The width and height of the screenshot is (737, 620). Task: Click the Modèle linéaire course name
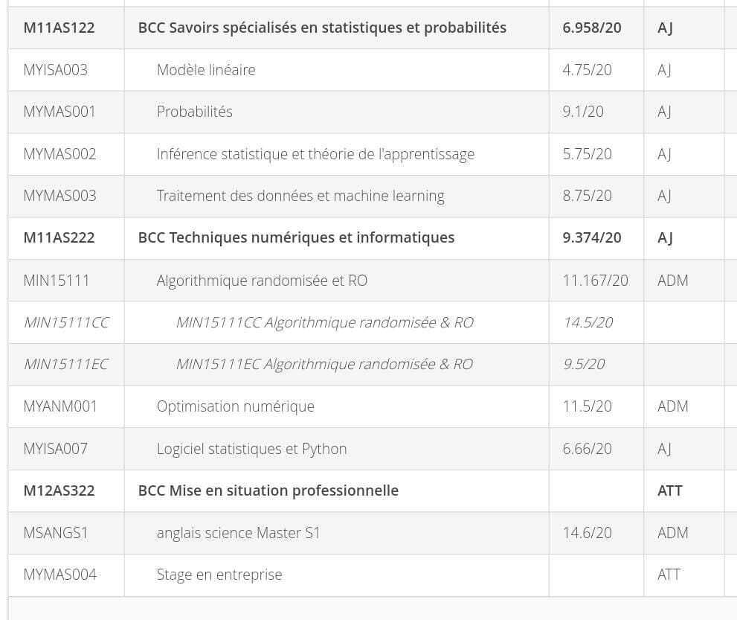(x=206, y=70)
